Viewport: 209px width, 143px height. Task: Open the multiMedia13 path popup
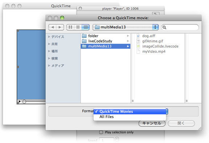coord(126,27)
